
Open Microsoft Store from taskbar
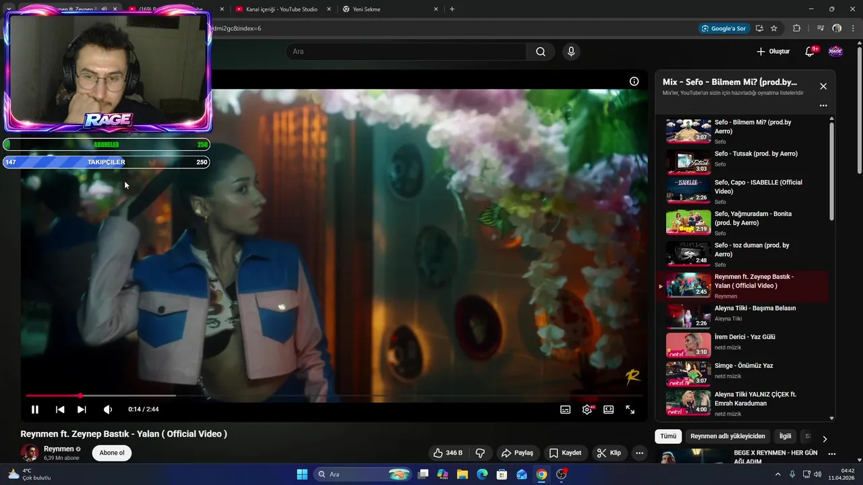click(502, 474)
